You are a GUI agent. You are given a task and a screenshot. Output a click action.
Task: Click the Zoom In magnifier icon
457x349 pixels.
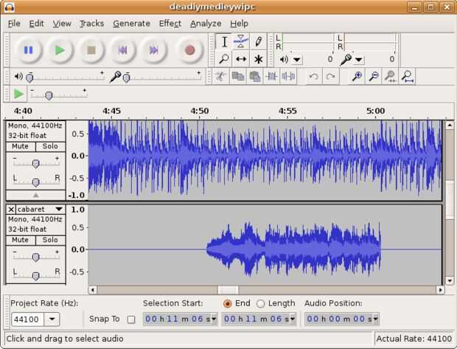click(357, 76)
